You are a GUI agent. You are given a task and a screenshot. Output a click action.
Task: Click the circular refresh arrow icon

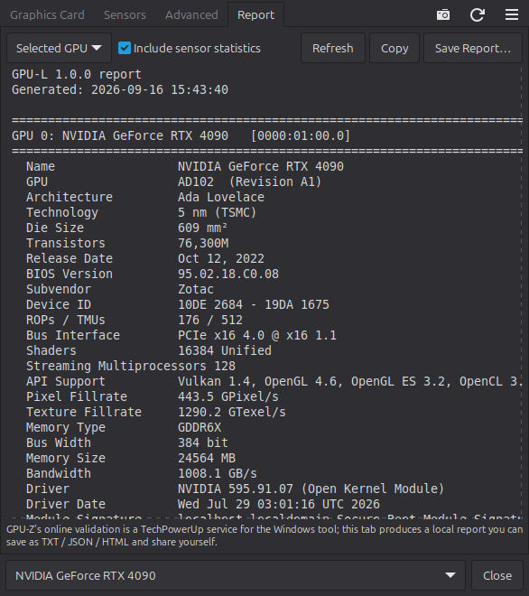point(478,14)
